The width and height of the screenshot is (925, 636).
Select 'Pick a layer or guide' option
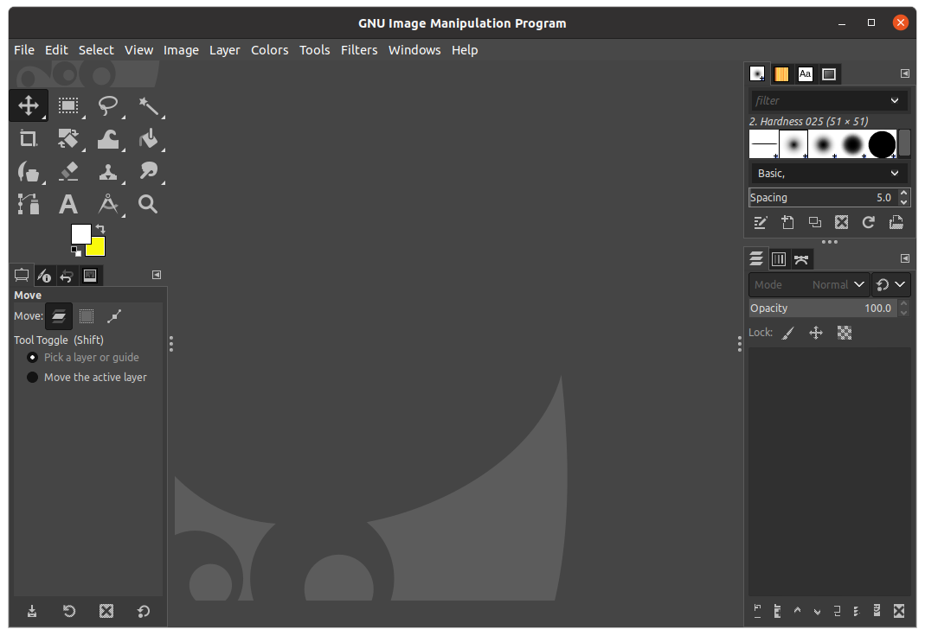[82, 358]
